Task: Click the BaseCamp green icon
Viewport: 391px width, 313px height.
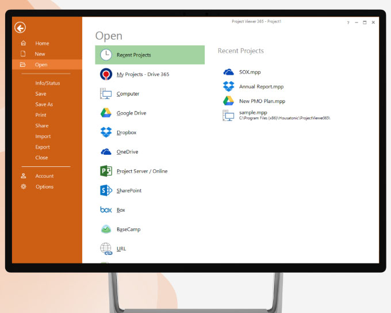Action: pos(106,229)
